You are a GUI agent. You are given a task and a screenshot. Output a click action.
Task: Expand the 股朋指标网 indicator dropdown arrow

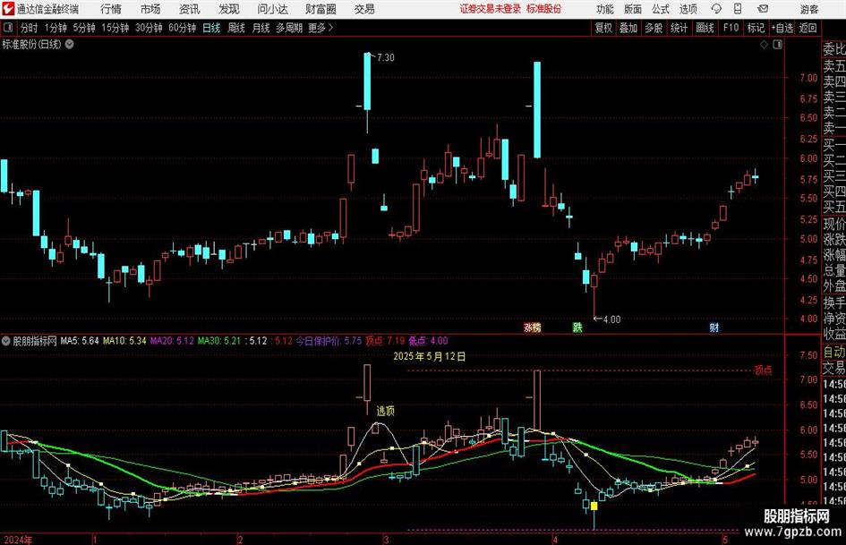coord(6,341)
